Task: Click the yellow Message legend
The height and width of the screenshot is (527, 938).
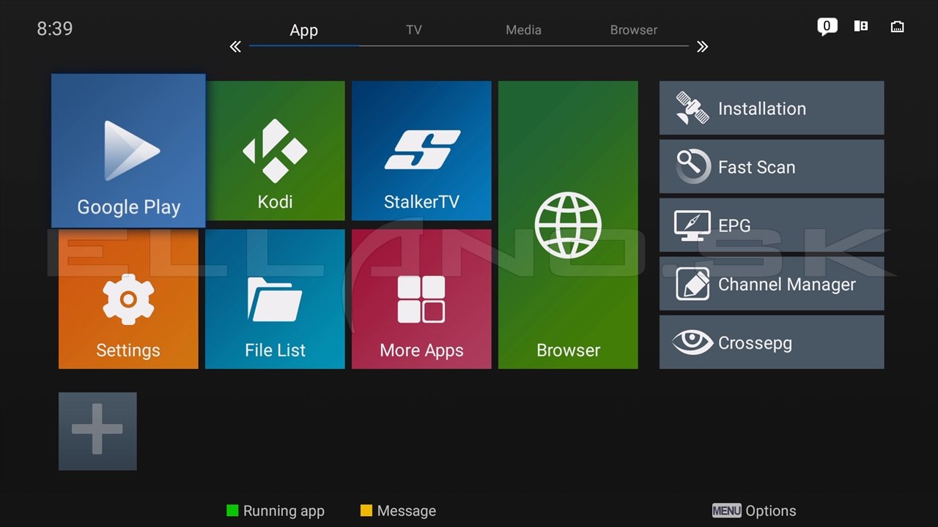Action: 399,511
